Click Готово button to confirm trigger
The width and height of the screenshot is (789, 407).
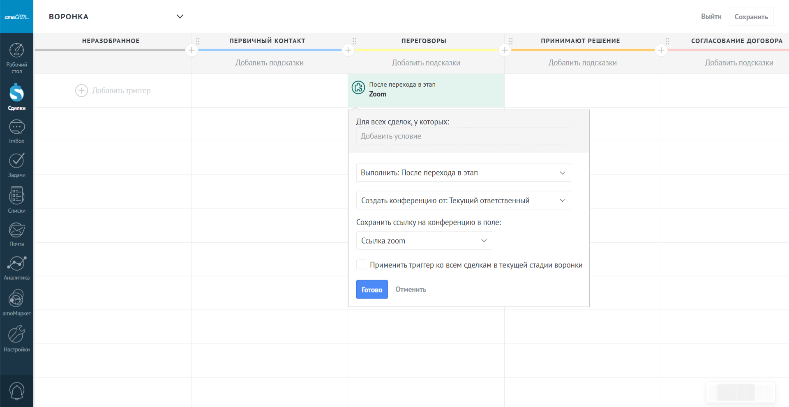tap(371, 290)
